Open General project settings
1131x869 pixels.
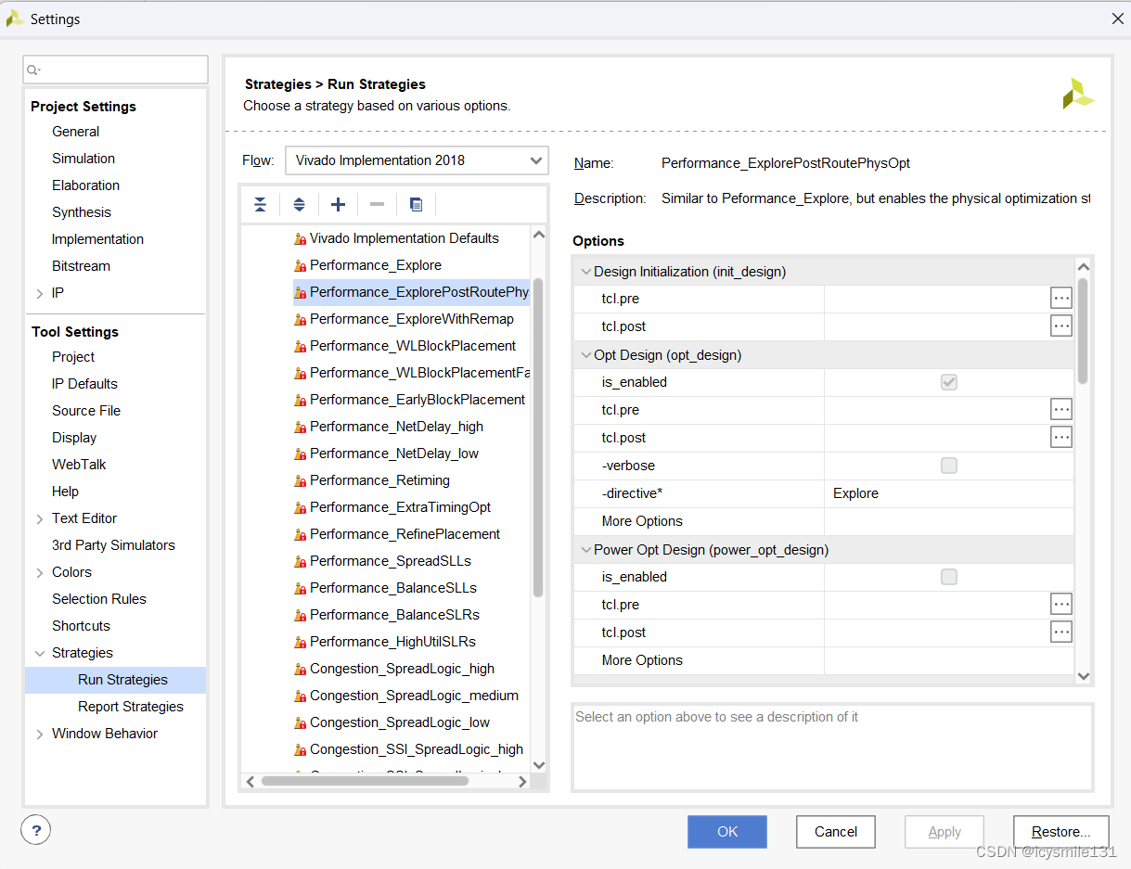tap(75, 132)
